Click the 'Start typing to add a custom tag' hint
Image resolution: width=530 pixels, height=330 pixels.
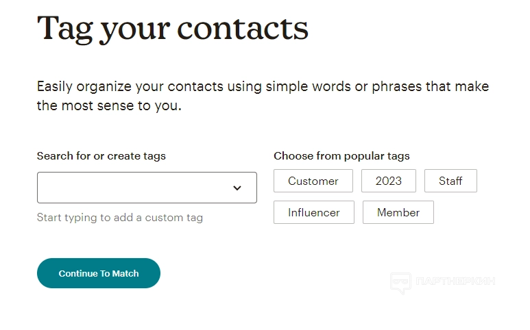point(120,218)
